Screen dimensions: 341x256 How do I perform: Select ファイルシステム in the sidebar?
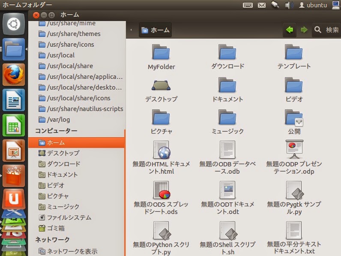(x=76, y=217)
